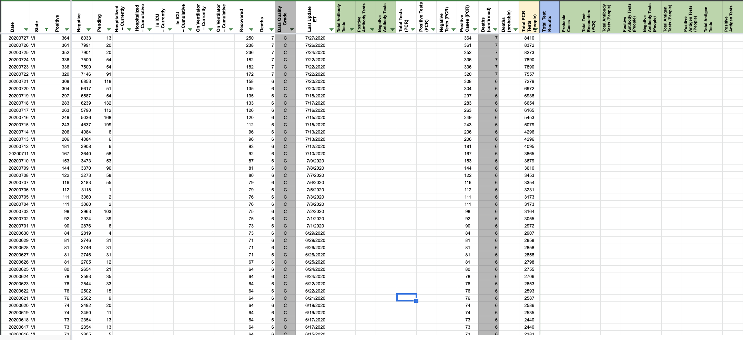Select Last Update cell 7/9/2020
Image resolution: width=743 pixels, height=340 pixels.
(x=315, y=161)
